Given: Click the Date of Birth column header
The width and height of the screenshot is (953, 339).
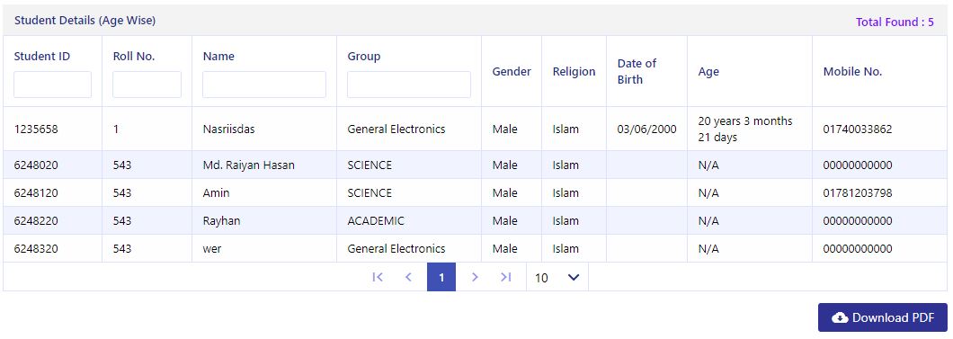Looking at the screenshot, I should tap(637, 71).
